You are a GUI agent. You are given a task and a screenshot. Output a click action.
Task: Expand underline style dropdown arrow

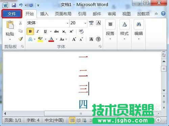(x=51, y=31)
